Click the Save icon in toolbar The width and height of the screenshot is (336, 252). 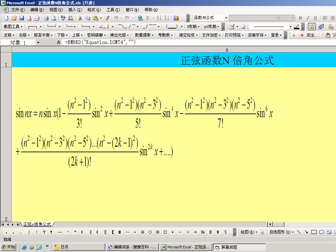22,18
